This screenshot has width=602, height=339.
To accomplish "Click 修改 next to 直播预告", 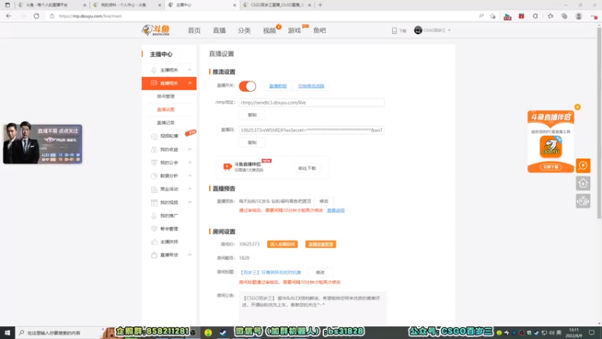I will coord(324,201).
